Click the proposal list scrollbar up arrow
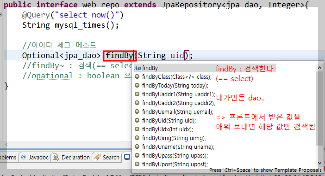The image size is (325, 176). pyautogui.click(x=319, y=68)
